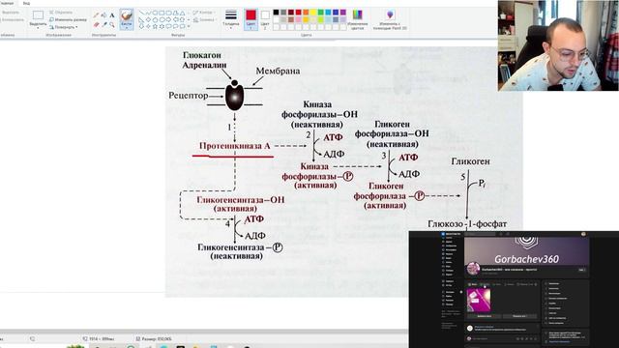Pick the Four-point star shape

(x=148, y=26)
